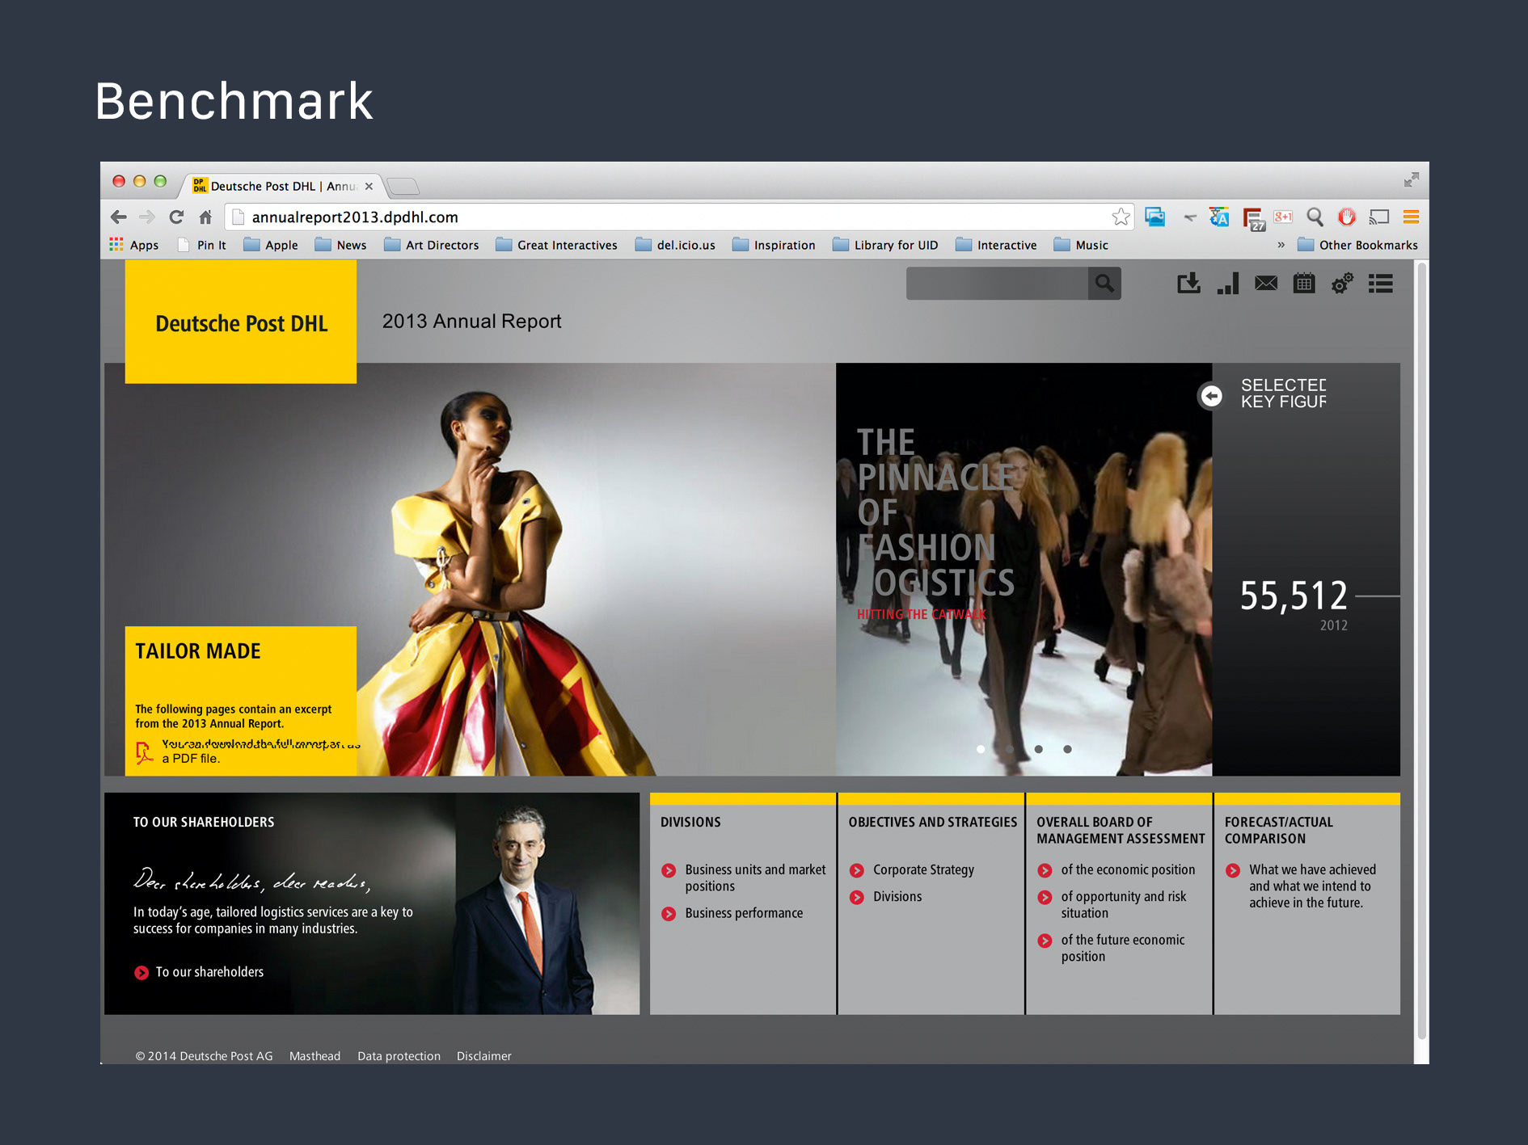1528x1145 pixels.
Task: Open the bar chart key figures icon
Action: click(x=1228, y=284)
